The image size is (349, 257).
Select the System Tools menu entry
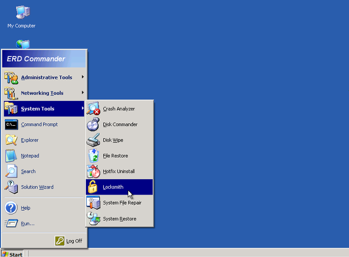tap(44, 109)
